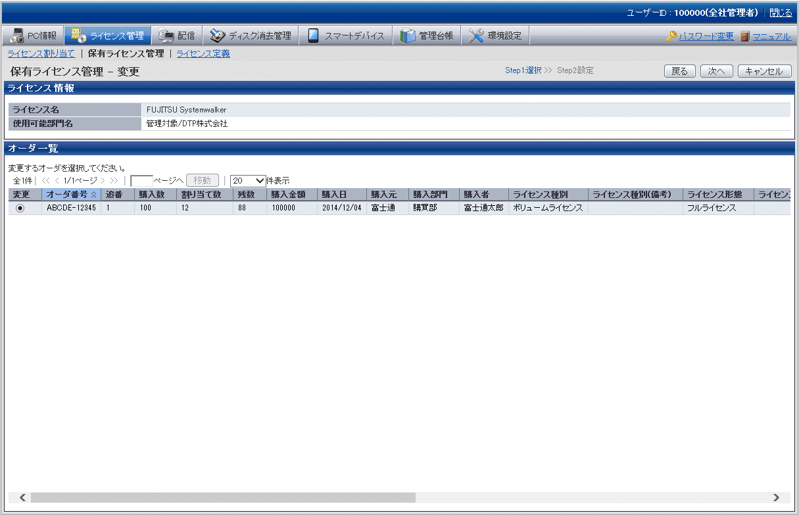Click the key icon beside パスワード変更
Viewport: 799px width, 515px height.
coord(671,37)
